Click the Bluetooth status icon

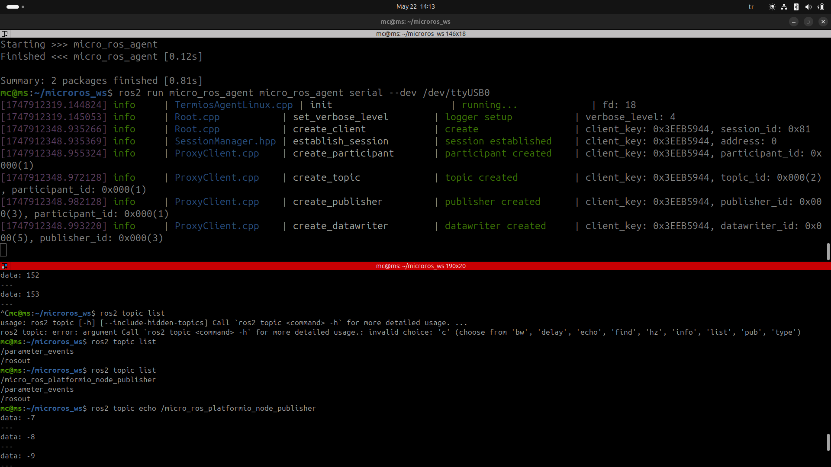pos(796,7)
